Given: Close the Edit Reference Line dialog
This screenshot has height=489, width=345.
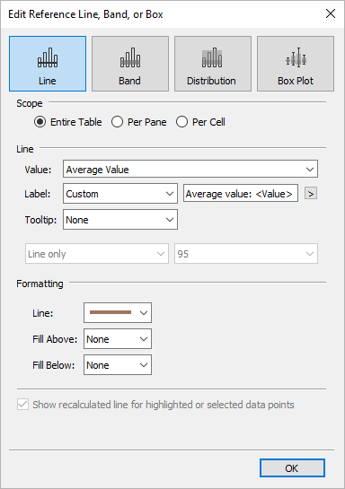Looking at the screenshot, I should pyautogui.click(x=331, y=13).
